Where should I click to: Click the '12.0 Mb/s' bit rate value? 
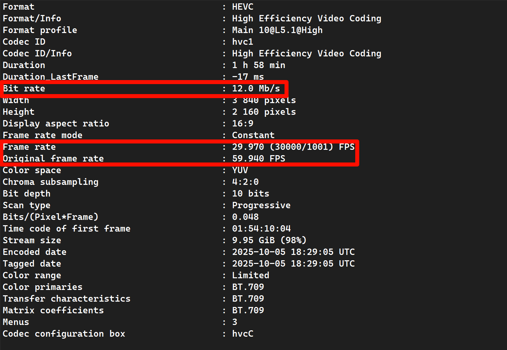pos(256,88)
